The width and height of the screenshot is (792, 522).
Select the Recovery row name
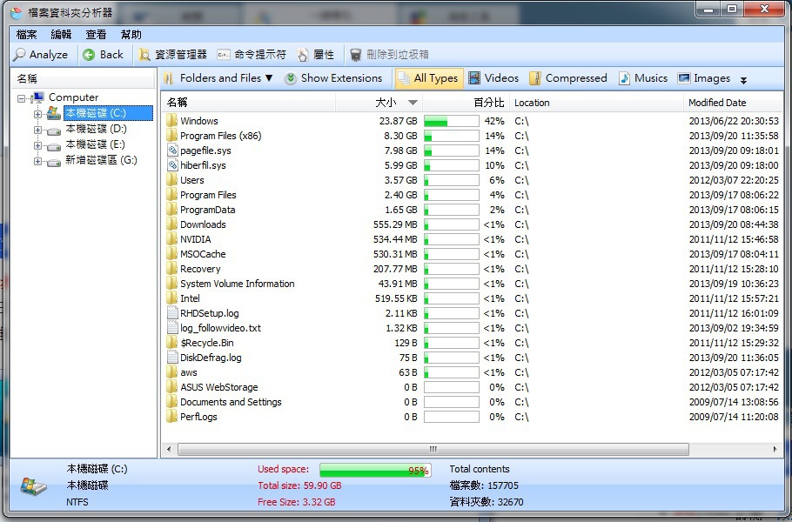[x=200, y=269]
